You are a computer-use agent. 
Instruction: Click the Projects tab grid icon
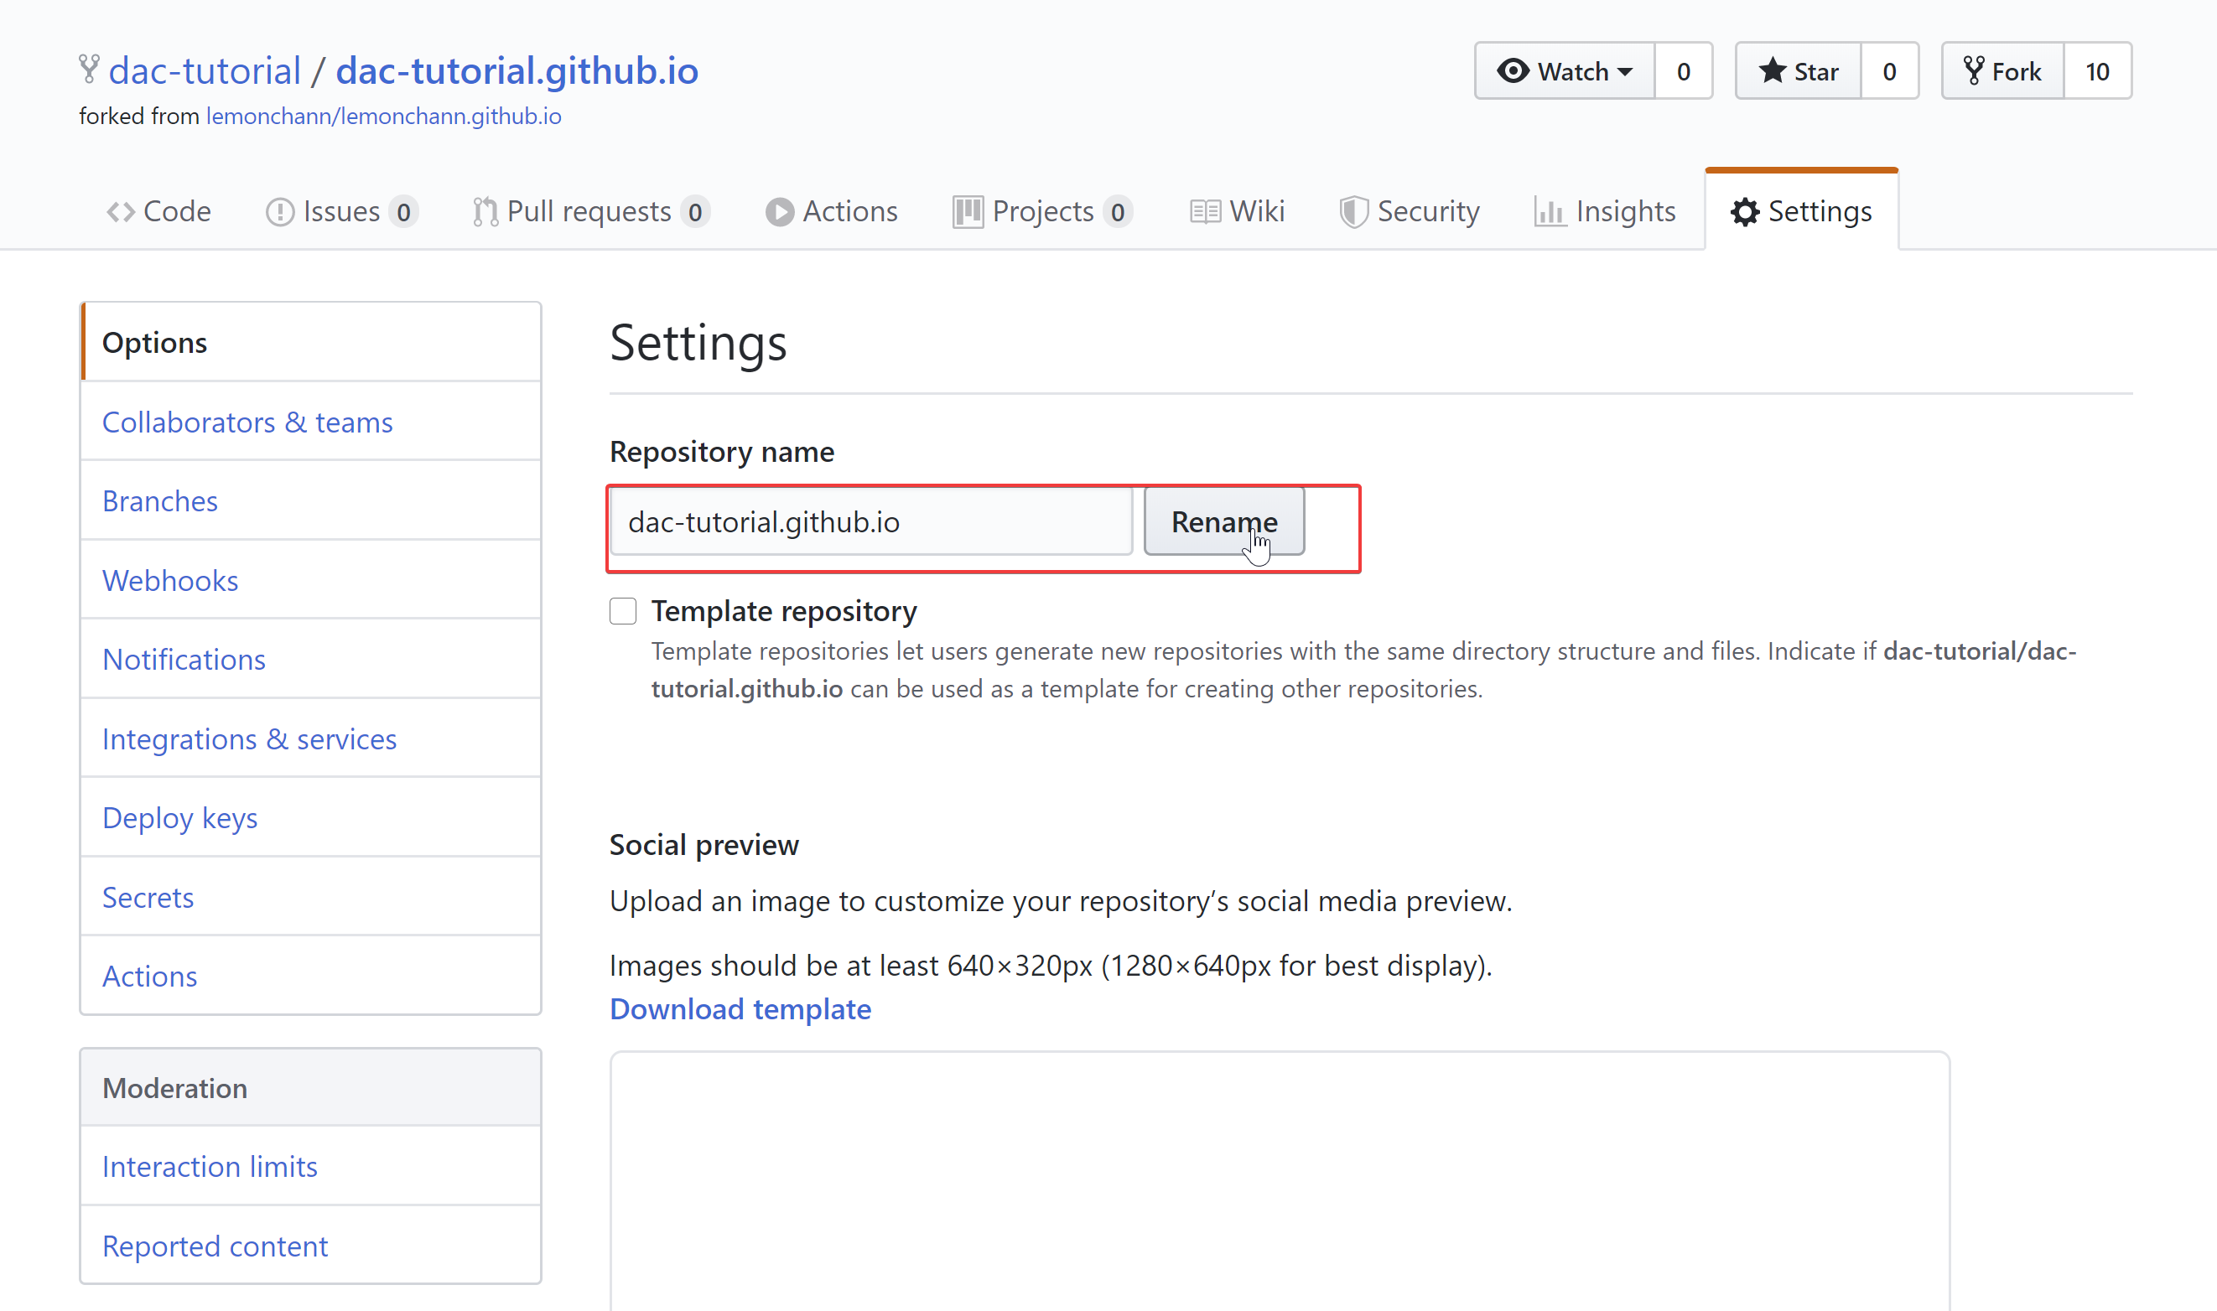(x=967, y=210)
